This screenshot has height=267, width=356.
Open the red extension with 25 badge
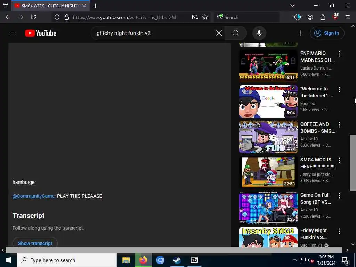pos(335,17)
